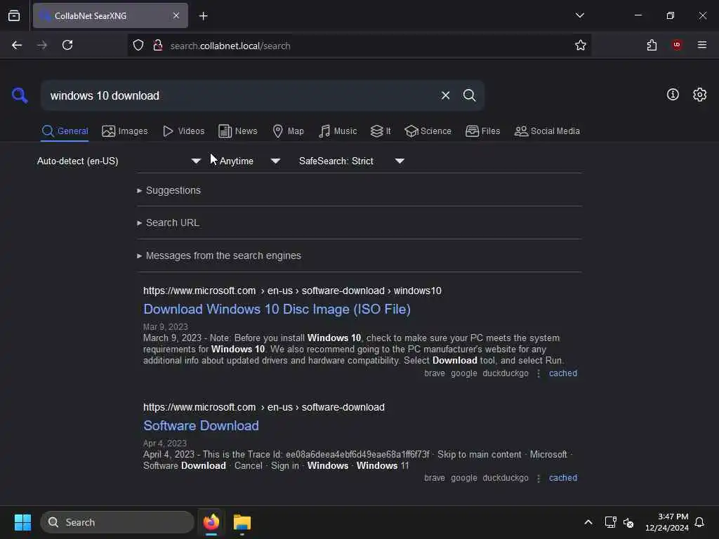Image resolution: width=719 pixels, height=539 pixels.
Task: Open File Explorer from the taskbar
Action: click(x=242, y=522)
